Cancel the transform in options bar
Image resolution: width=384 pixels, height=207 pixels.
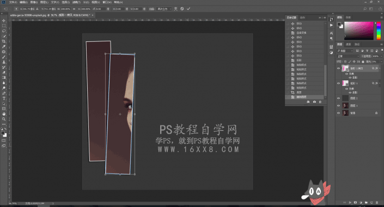[x=182, y=9]
